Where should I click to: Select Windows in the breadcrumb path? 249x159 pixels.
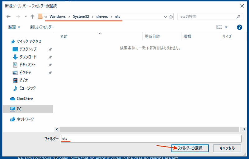tap(58, 16)
